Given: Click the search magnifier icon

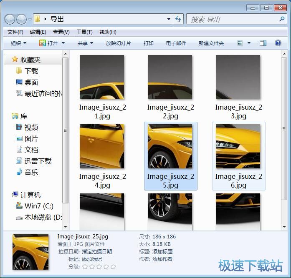Looking at the screenshot, I should click(x=282, y=19).
